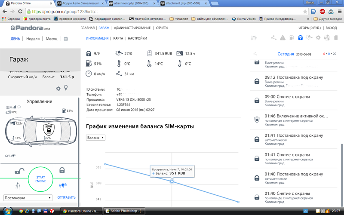
Task: Open the ГАРАЖ menu item
Action: pyautogui.click(x=104, y=28)
